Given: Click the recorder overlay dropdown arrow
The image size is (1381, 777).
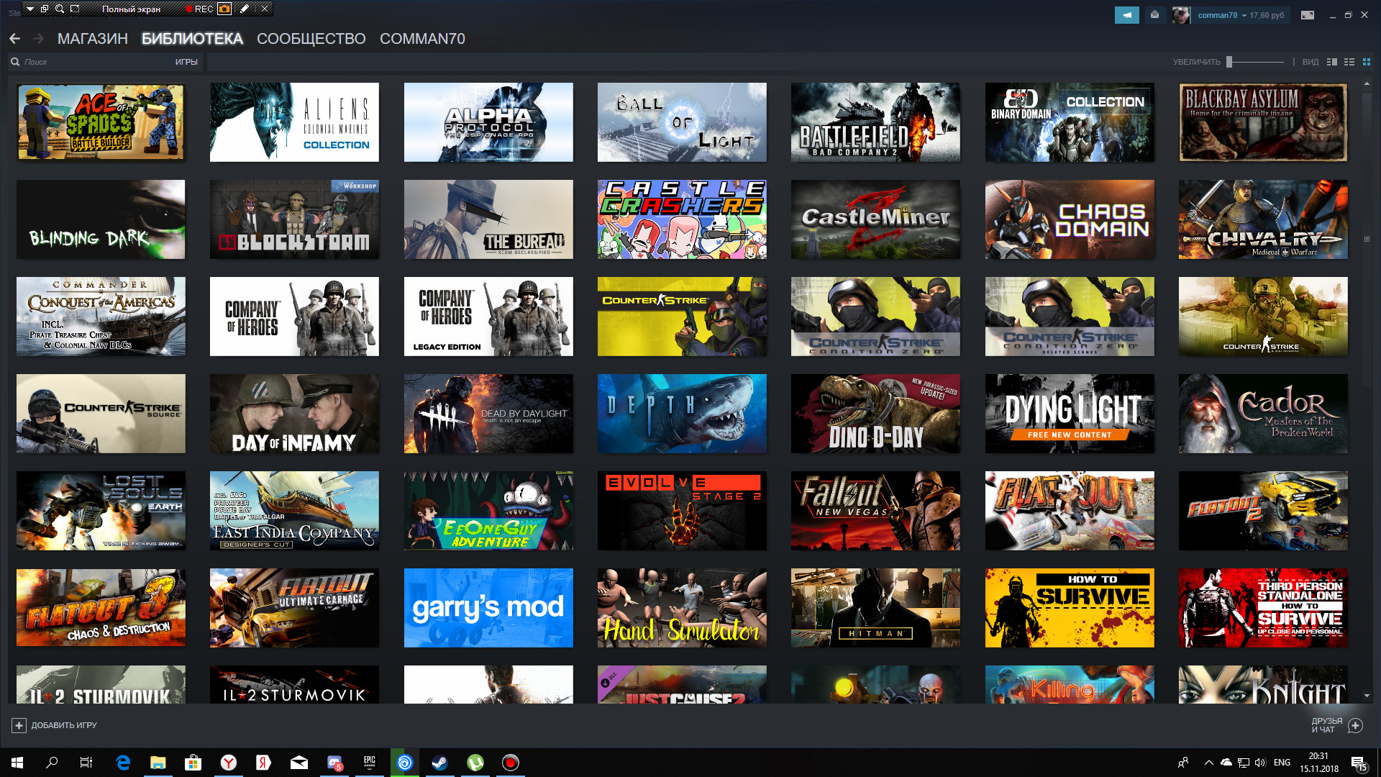Looking at the screenshot, I should pos(30,9).
